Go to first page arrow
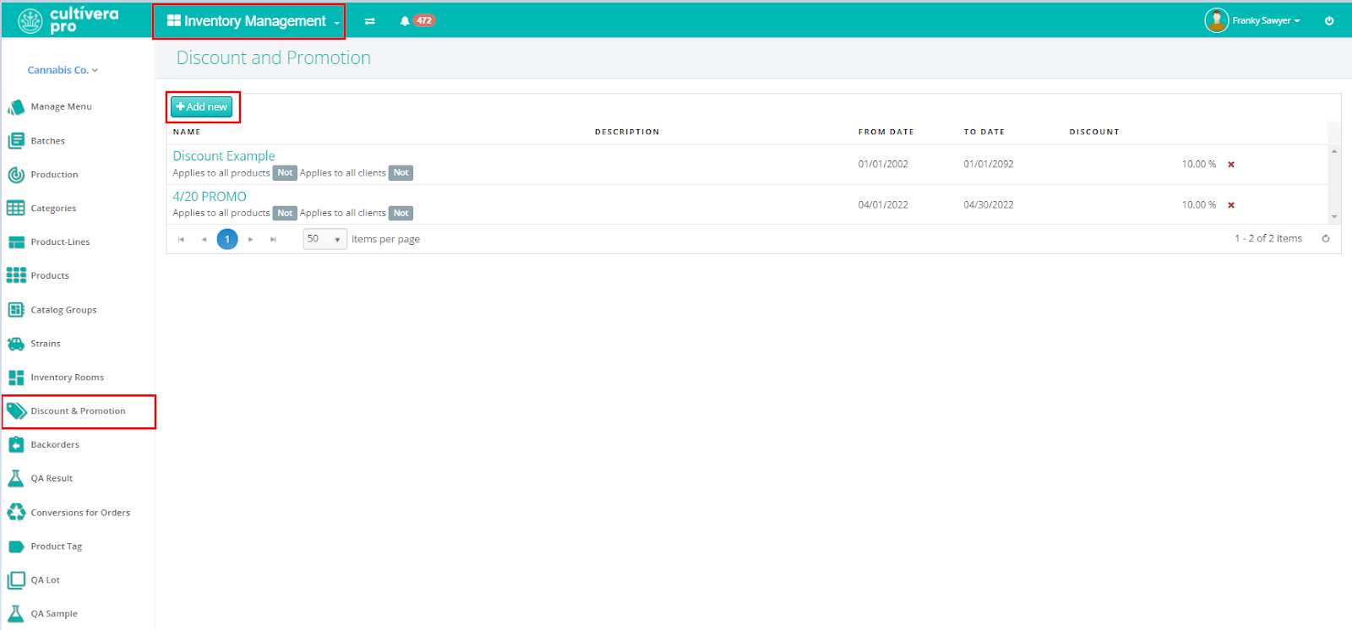Screen dimensions: 1352x630 181,240
